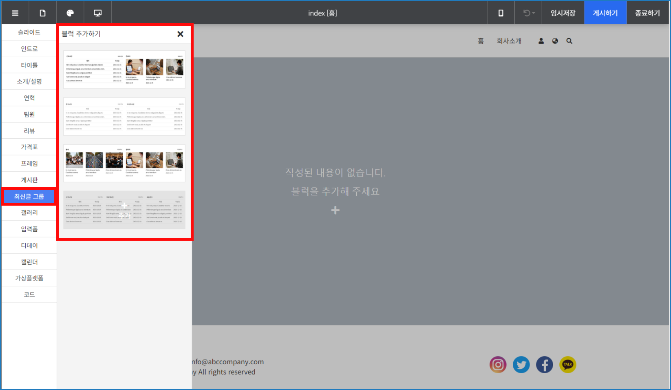Choose the 캘린더 block category
The image size is (671, 390).
pos(29,262)
